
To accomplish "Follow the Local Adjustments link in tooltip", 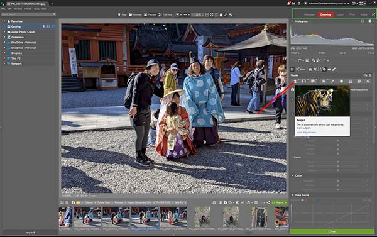I will coord(307,133).
